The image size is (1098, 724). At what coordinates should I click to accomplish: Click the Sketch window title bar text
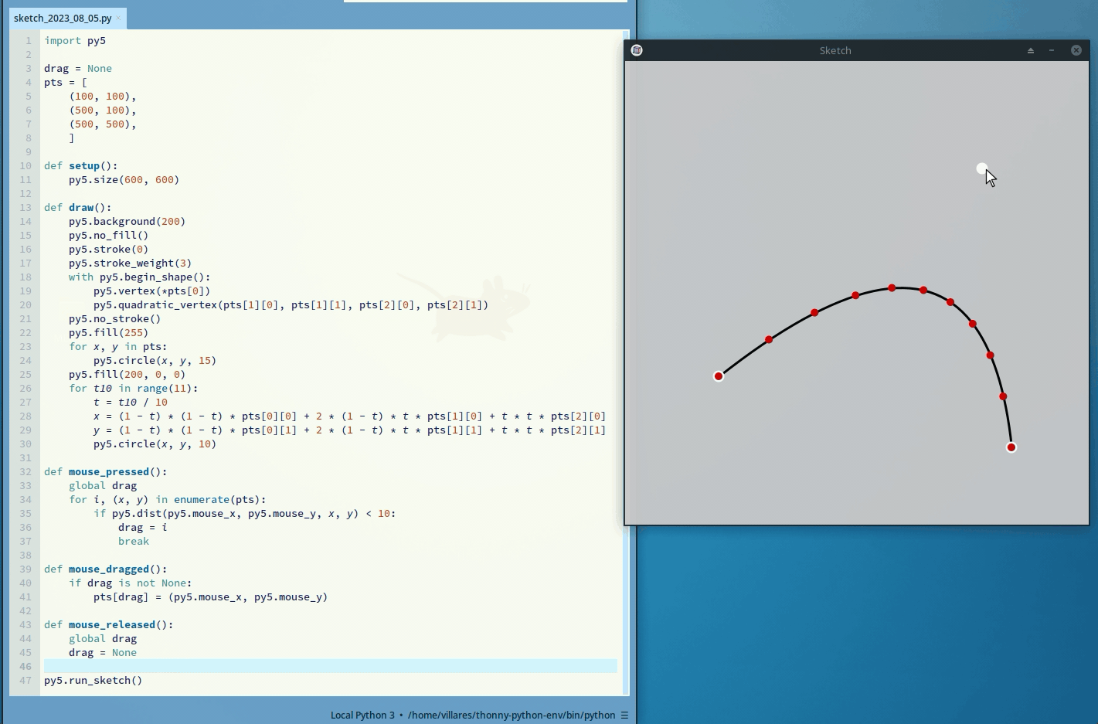tap(835, 50)
